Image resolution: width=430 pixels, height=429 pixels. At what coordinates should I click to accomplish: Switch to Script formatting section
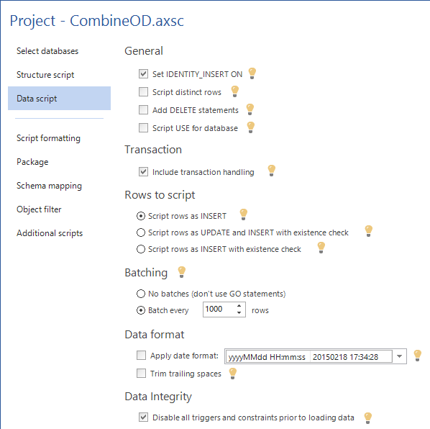click(48, 138)
